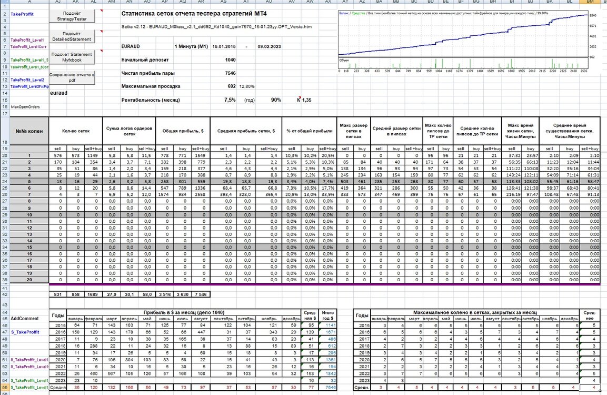Viewport: 607px width, 395px height.
Task: Select the yearly return '90%'
Action: (276, 100)
